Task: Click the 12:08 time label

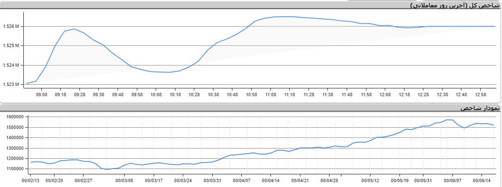Action: [x=385, y=95]
